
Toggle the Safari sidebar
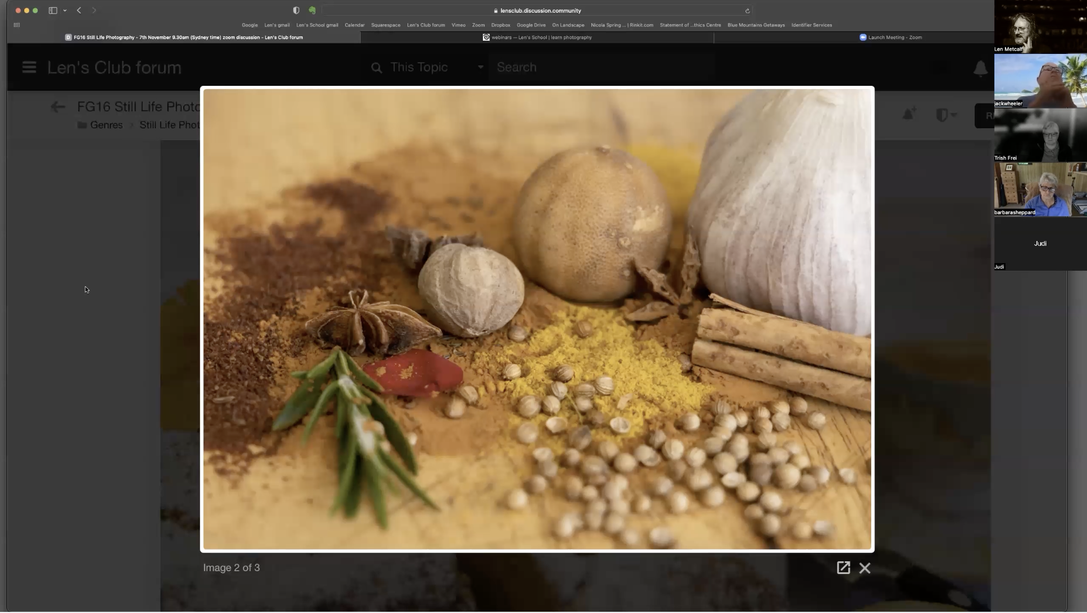pyautogui.click(x=52, y=10)
